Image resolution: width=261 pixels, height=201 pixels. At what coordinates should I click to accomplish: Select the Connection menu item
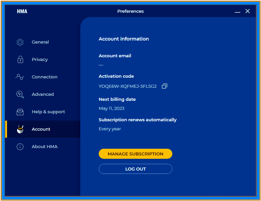click(43, 77)
